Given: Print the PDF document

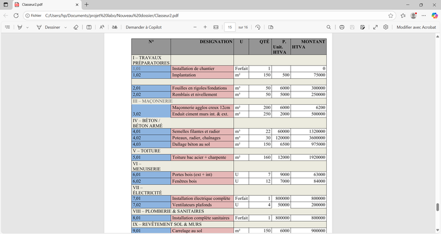Looking at the screenshot, I should (x=342, y=27).
